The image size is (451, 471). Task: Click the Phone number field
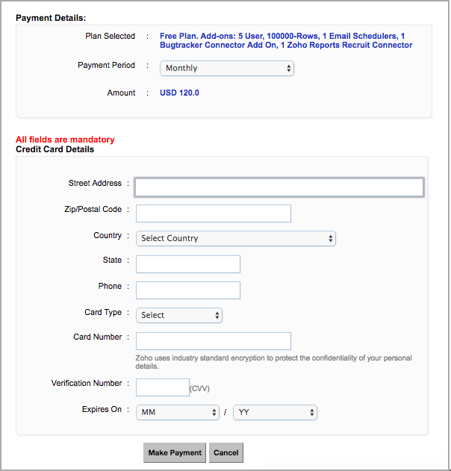pos(188,290)
